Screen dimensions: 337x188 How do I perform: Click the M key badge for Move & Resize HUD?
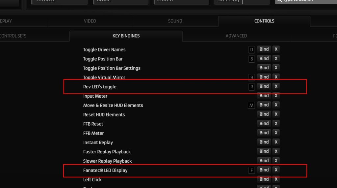(x=251, y=106)
